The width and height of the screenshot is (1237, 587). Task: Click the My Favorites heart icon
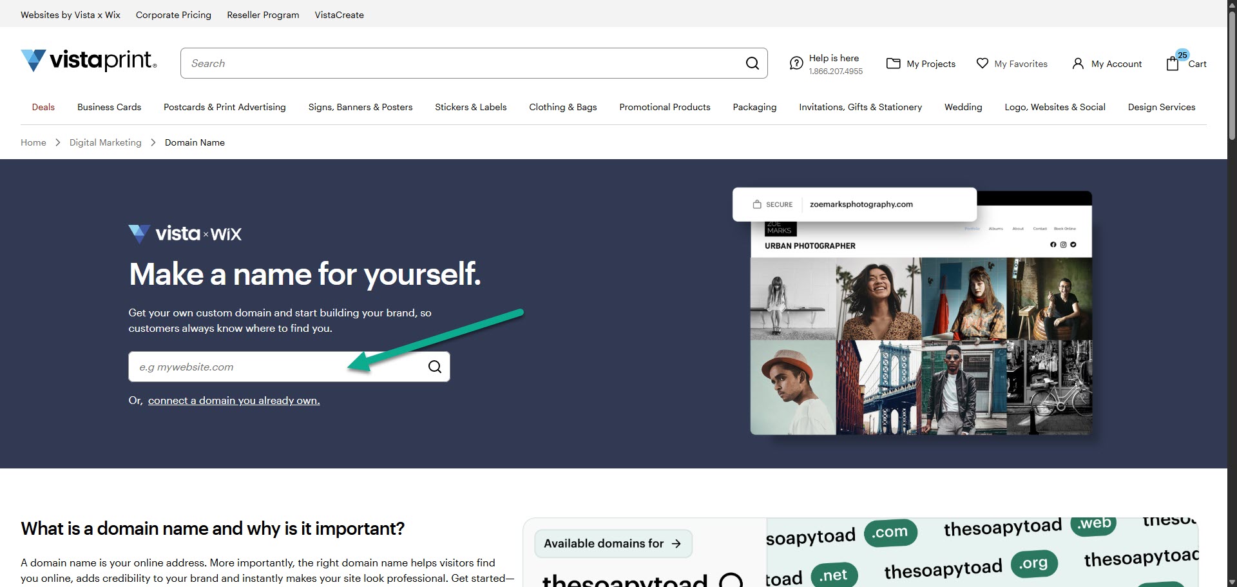(982, 63)
